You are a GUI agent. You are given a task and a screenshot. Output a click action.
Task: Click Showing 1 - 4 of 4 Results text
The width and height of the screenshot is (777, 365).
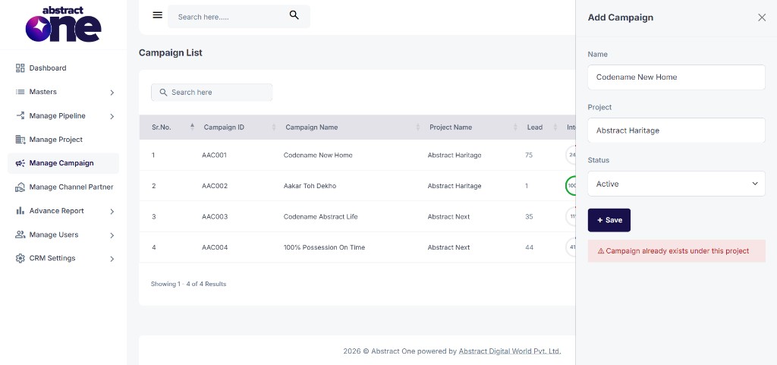point(188,284)
